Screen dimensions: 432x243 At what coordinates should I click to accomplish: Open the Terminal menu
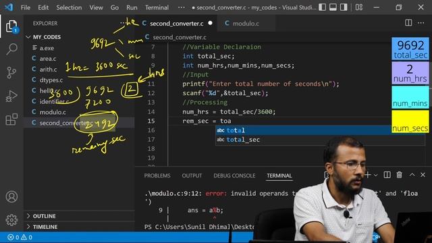click(157, 7)
